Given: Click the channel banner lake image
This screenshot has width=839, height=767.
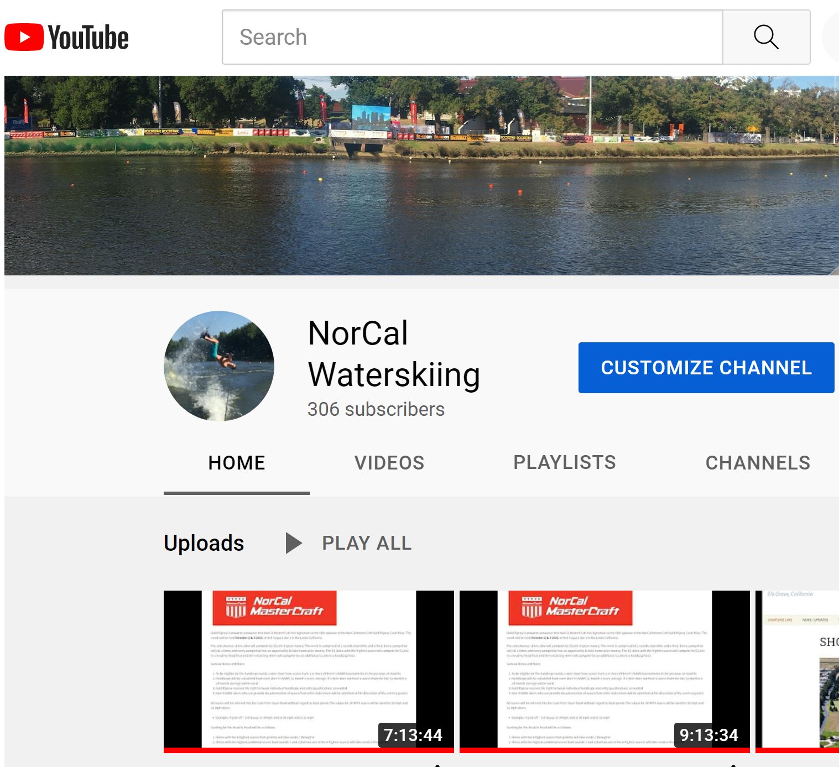Looking at the screenshot, I should pos(421,175).
